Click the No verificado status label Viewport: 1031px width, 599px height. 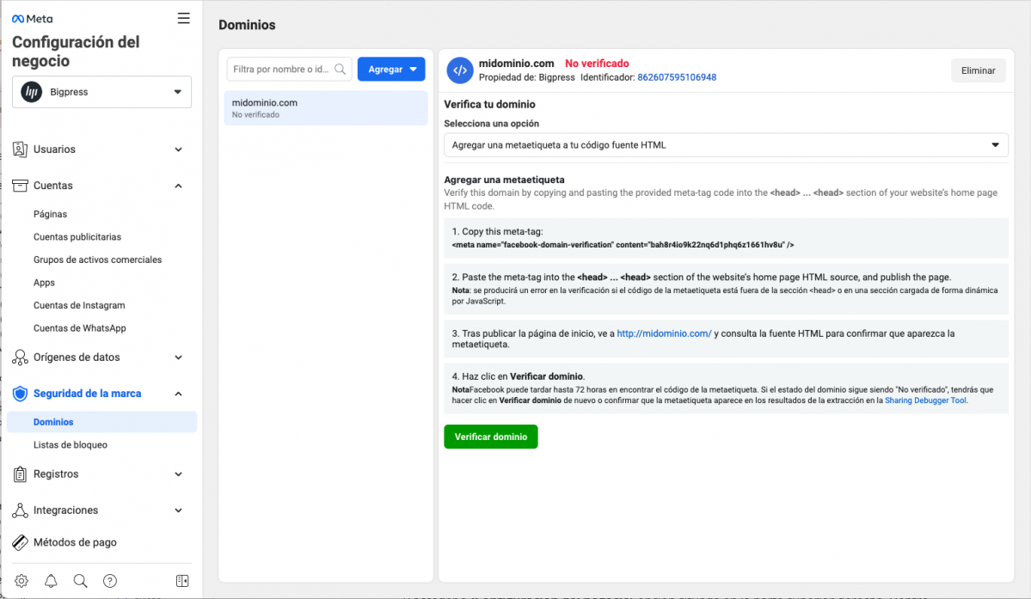point(597,64)
